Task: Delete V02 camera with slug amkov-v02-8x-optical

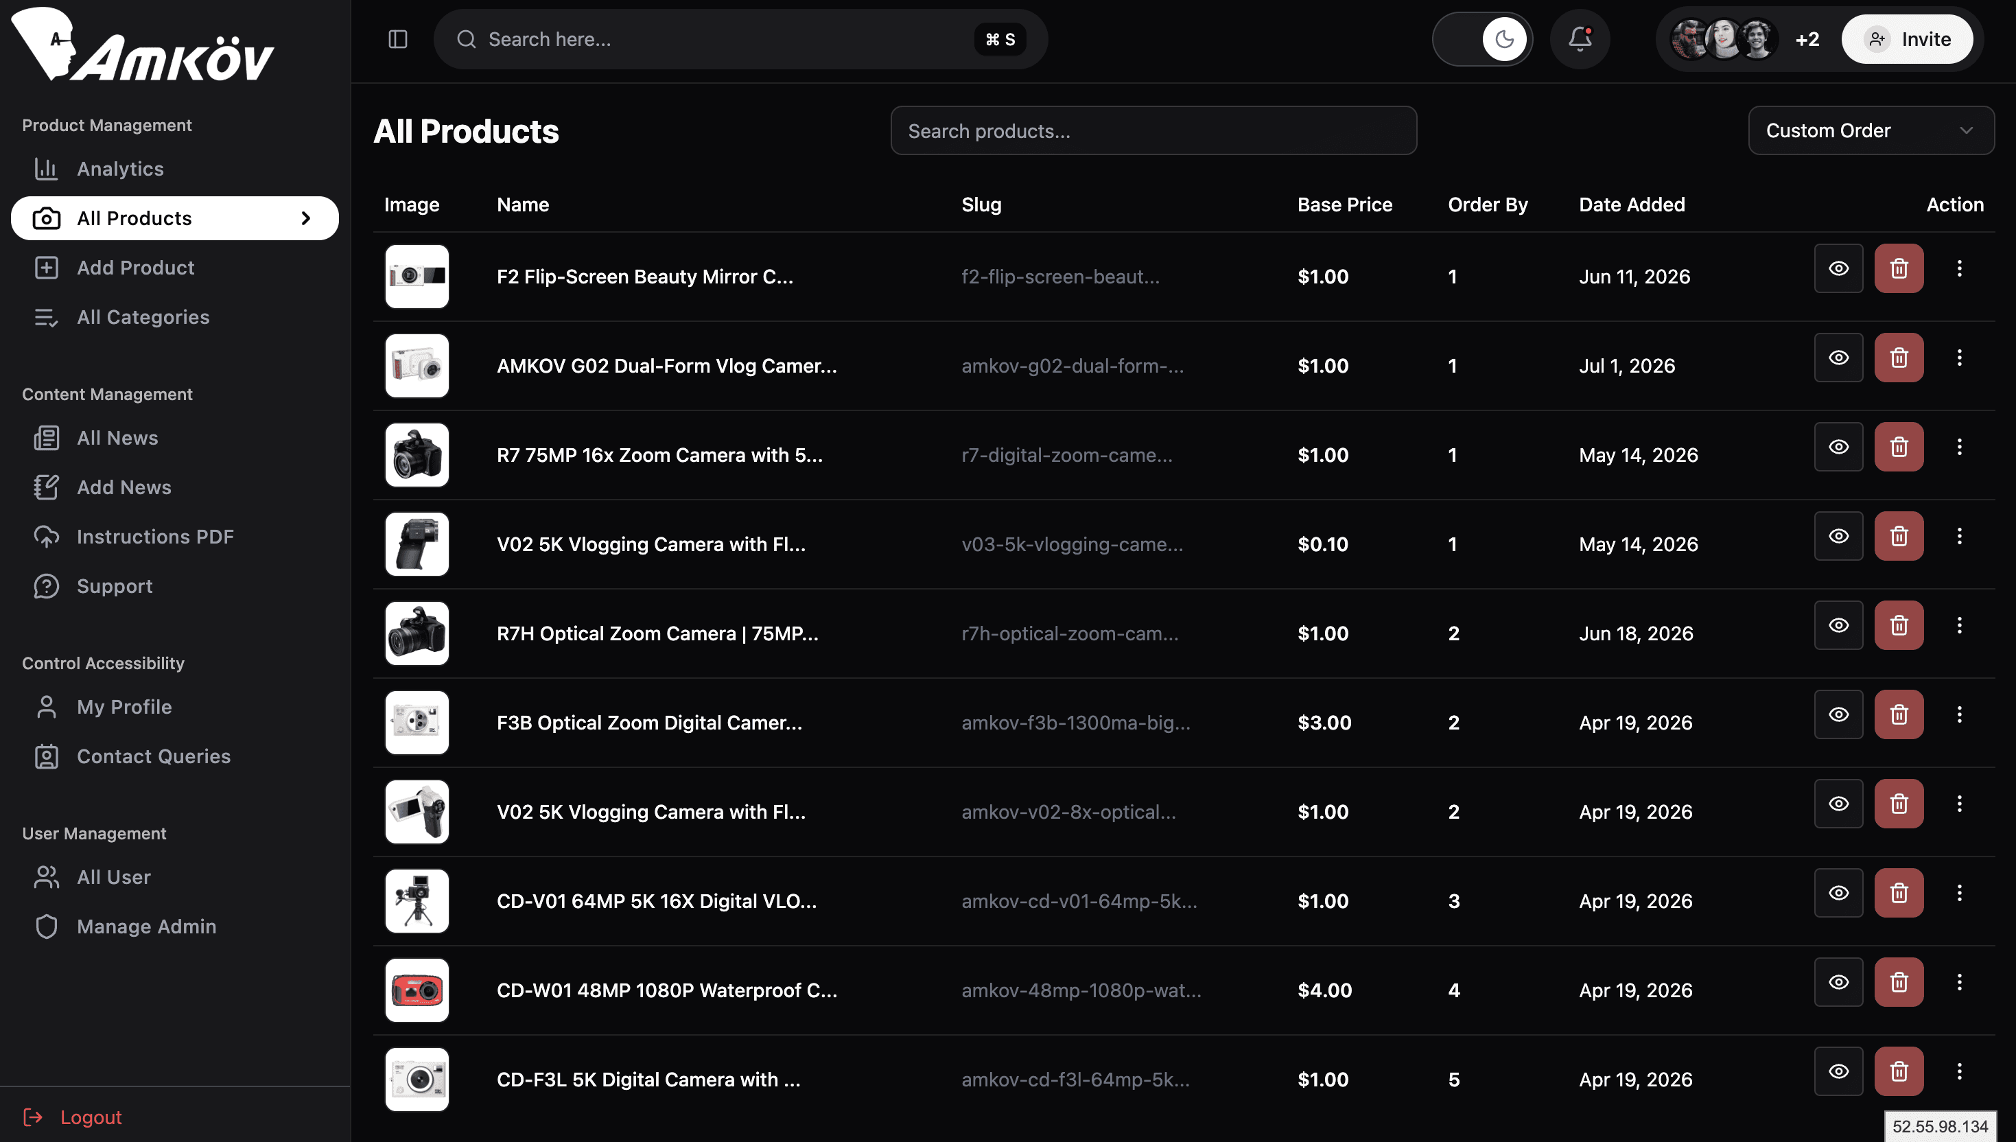Action: pos(1899,804)
